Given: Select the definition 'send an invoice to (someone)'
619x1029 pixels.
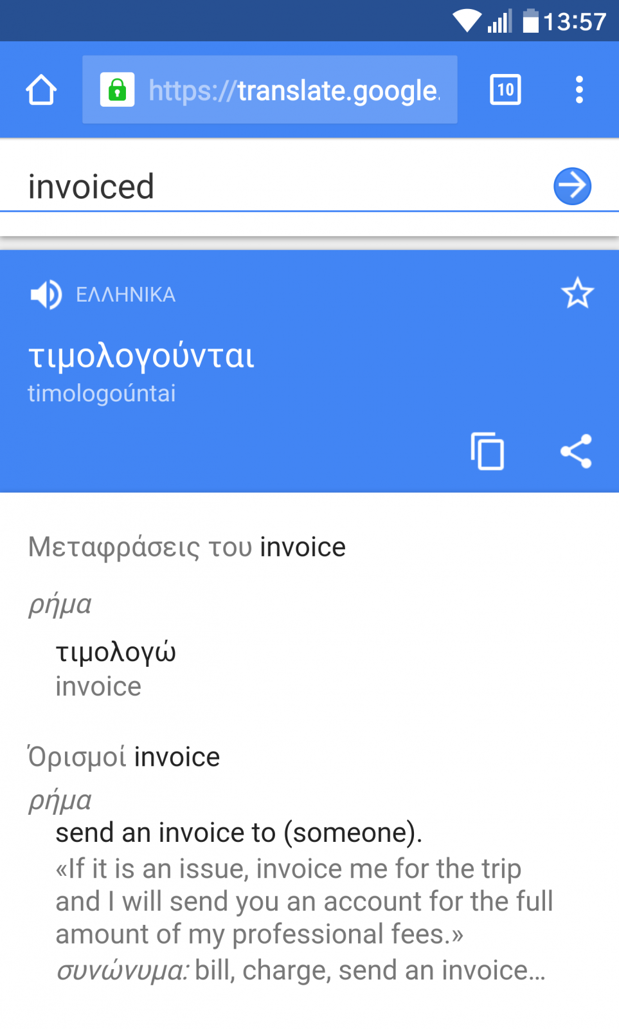Looking at the screenshot, I should 239,833.
